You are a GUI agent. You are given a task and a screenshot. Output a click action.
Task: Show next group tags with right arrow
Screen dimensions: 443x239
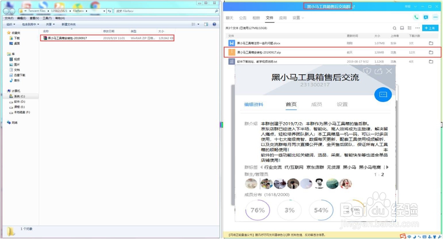(x=387, y=167)
